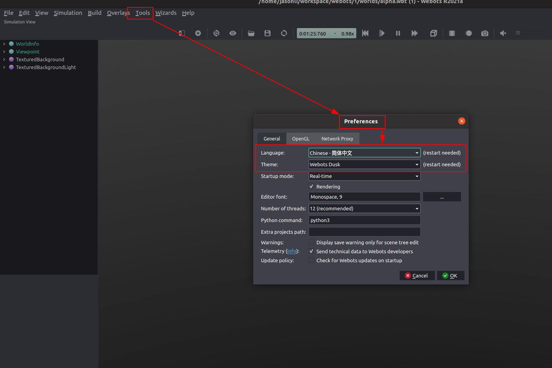The height and width of the screenshot is (368, 552).
Task: Save the world using the floppy icon
Action: pos(268,33)
